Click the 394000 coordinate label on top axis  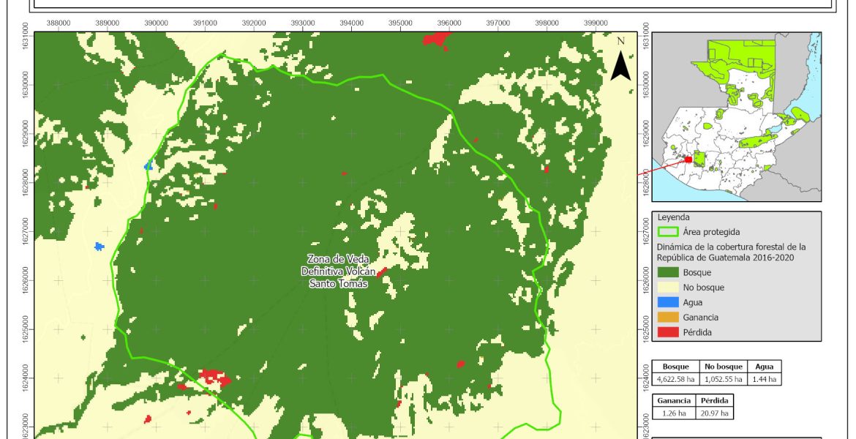pyautogui.click(x=352, y=22)
